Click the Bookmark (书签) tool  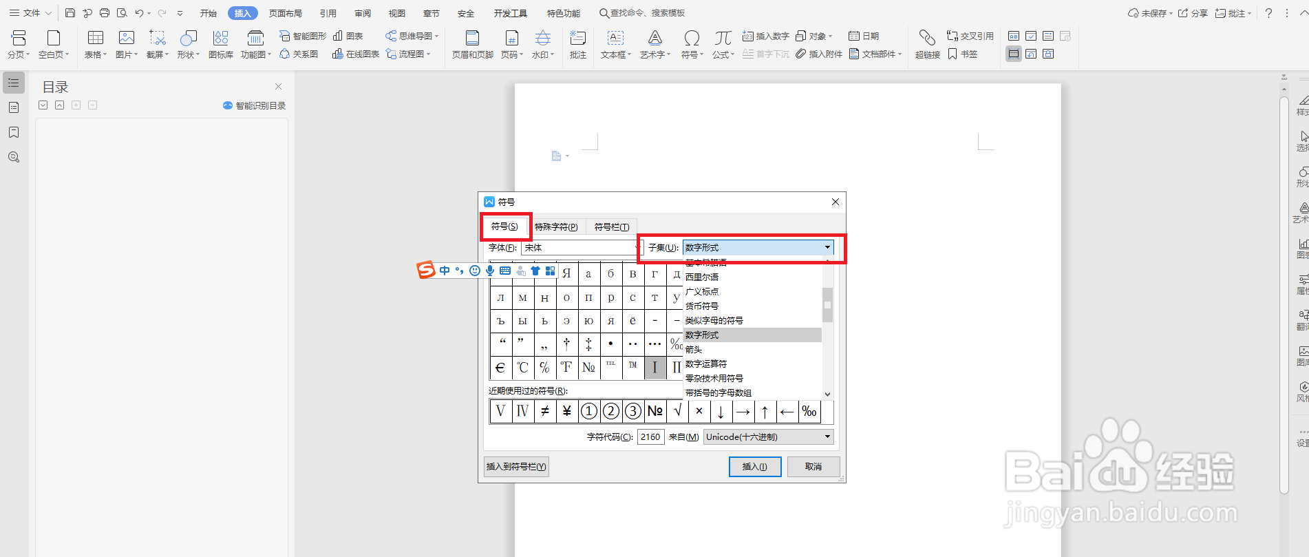963,54
